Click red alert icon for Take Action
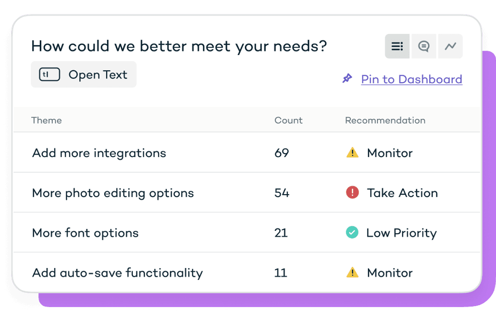The width and height of the screenshot is (496, 324). tap(352, 192)
